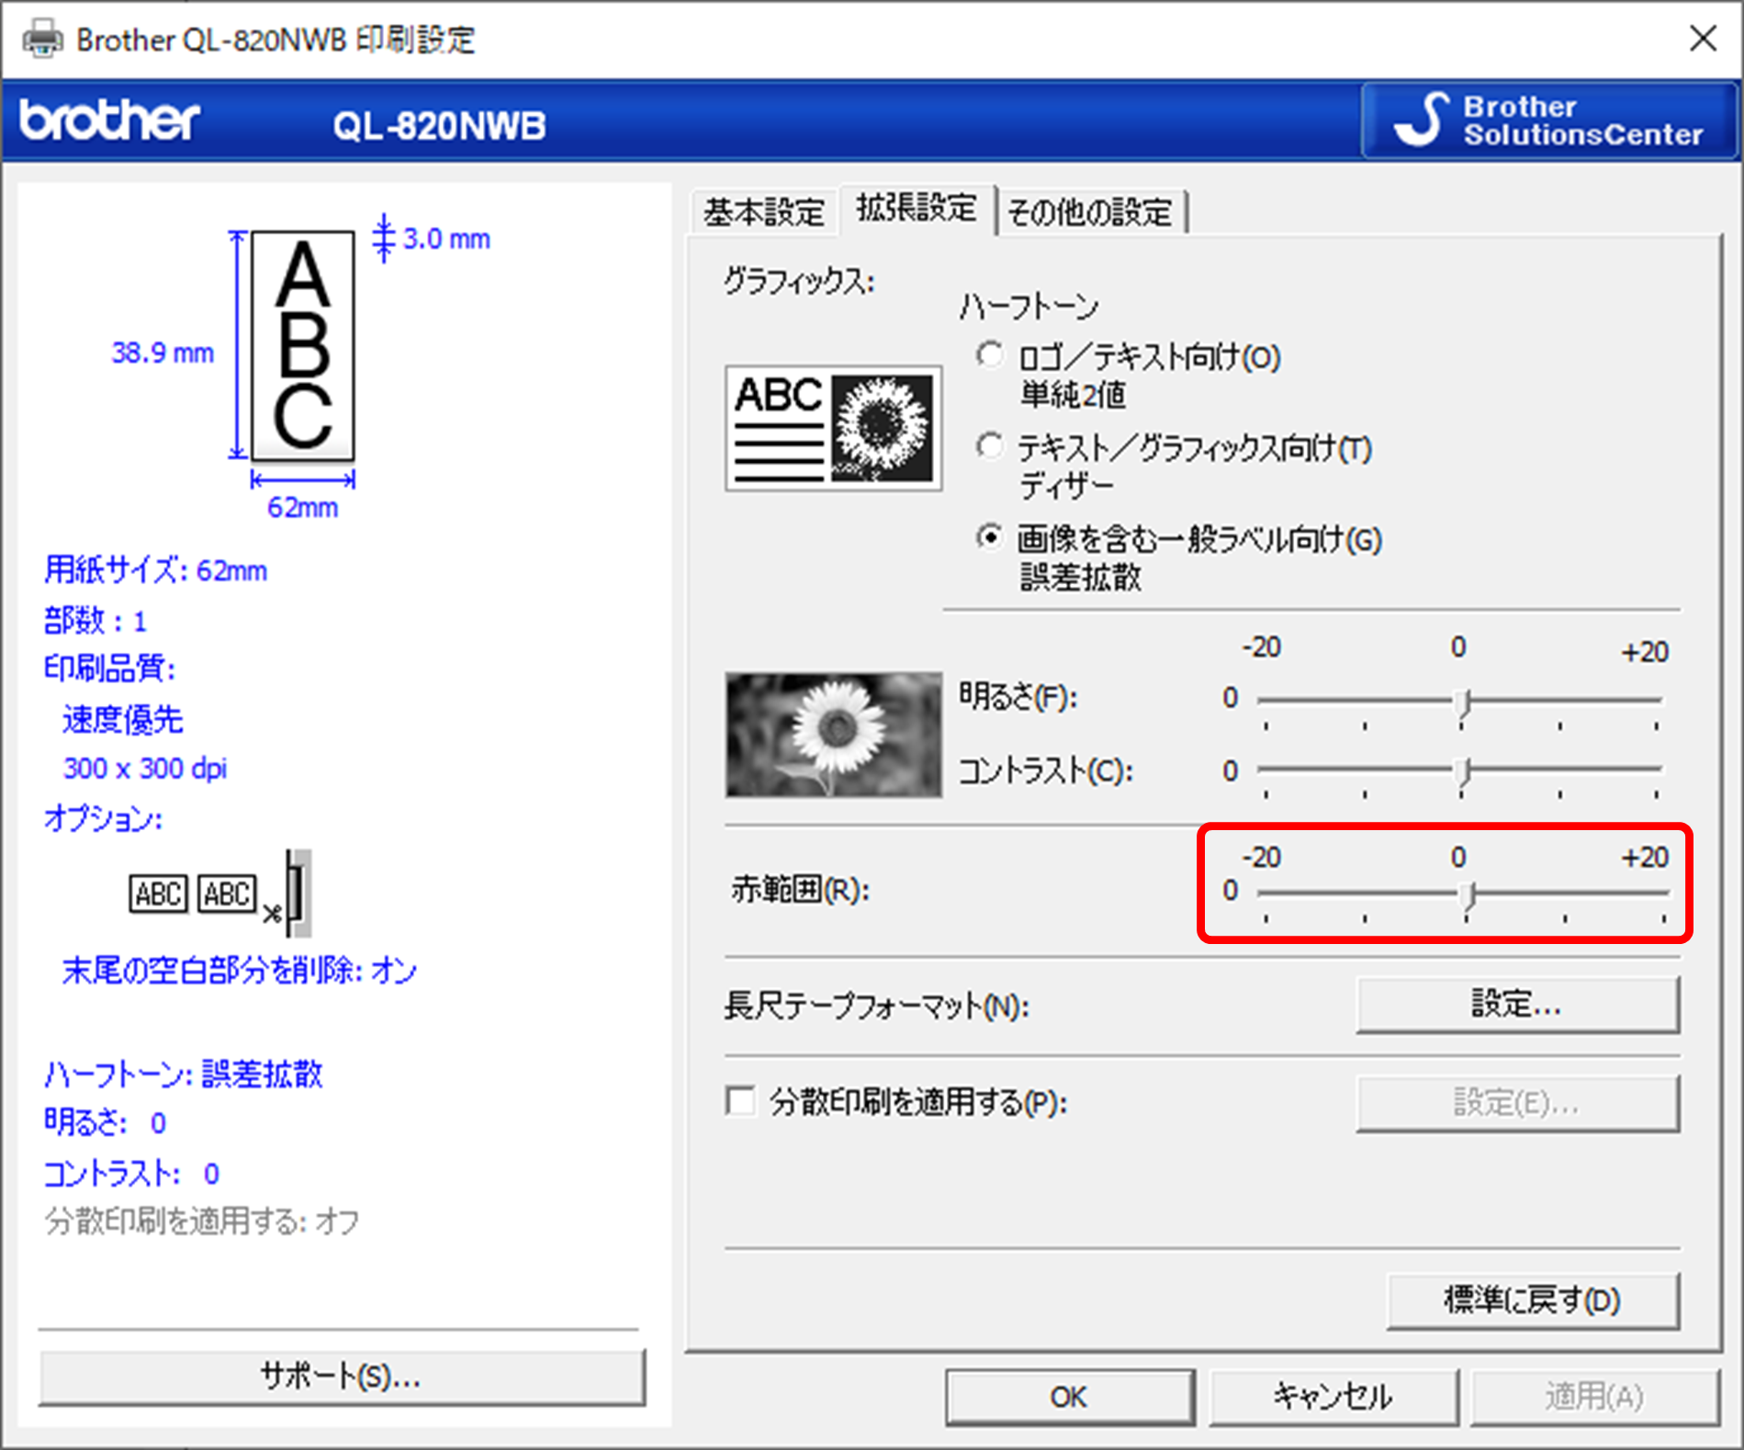Click the OK button

1069,1397
